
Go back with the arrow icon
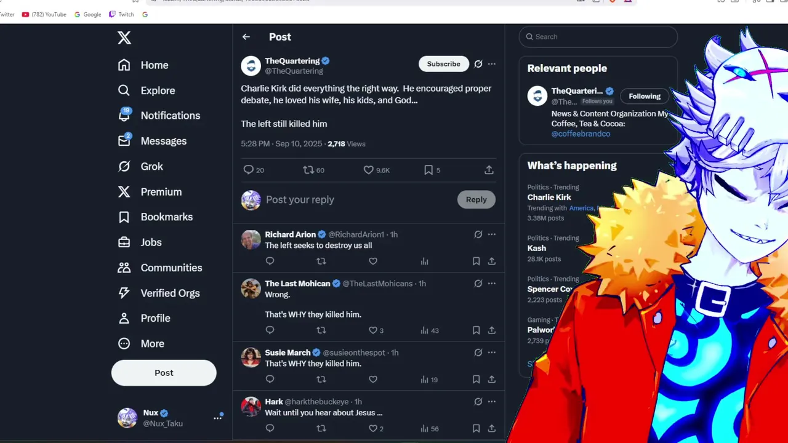tap(246, 37)
